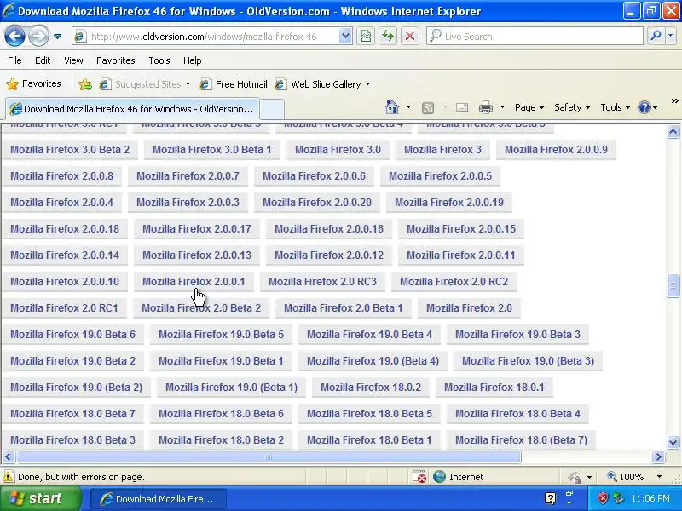This screenshot has width=682, height=511.
Task: Open the Tools menu in the menu bar
Action: pos(159,60)
